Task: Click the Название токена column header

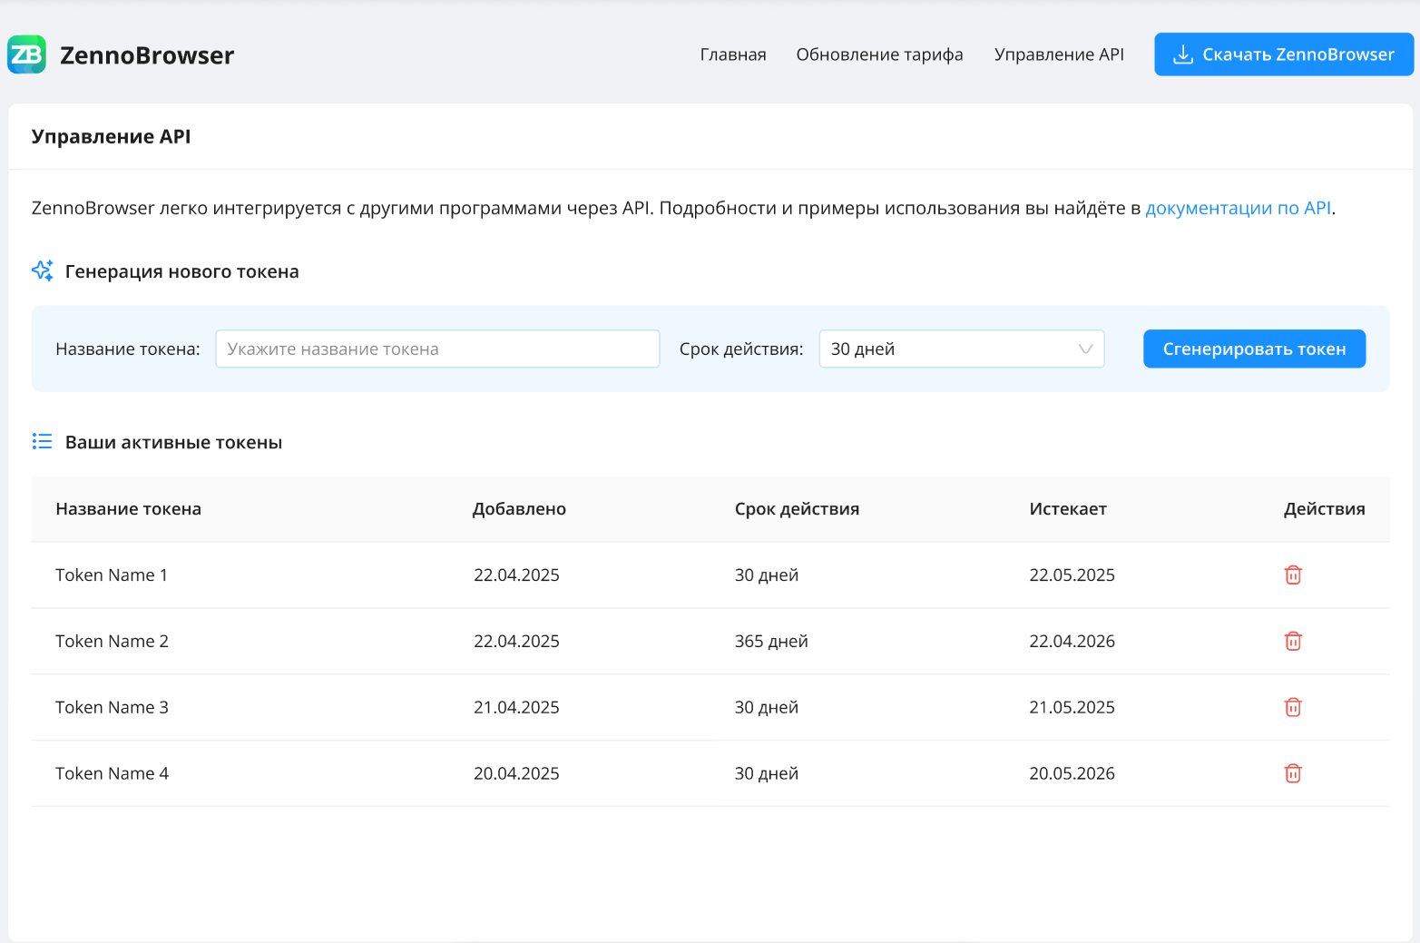Action: coord(129,509)
